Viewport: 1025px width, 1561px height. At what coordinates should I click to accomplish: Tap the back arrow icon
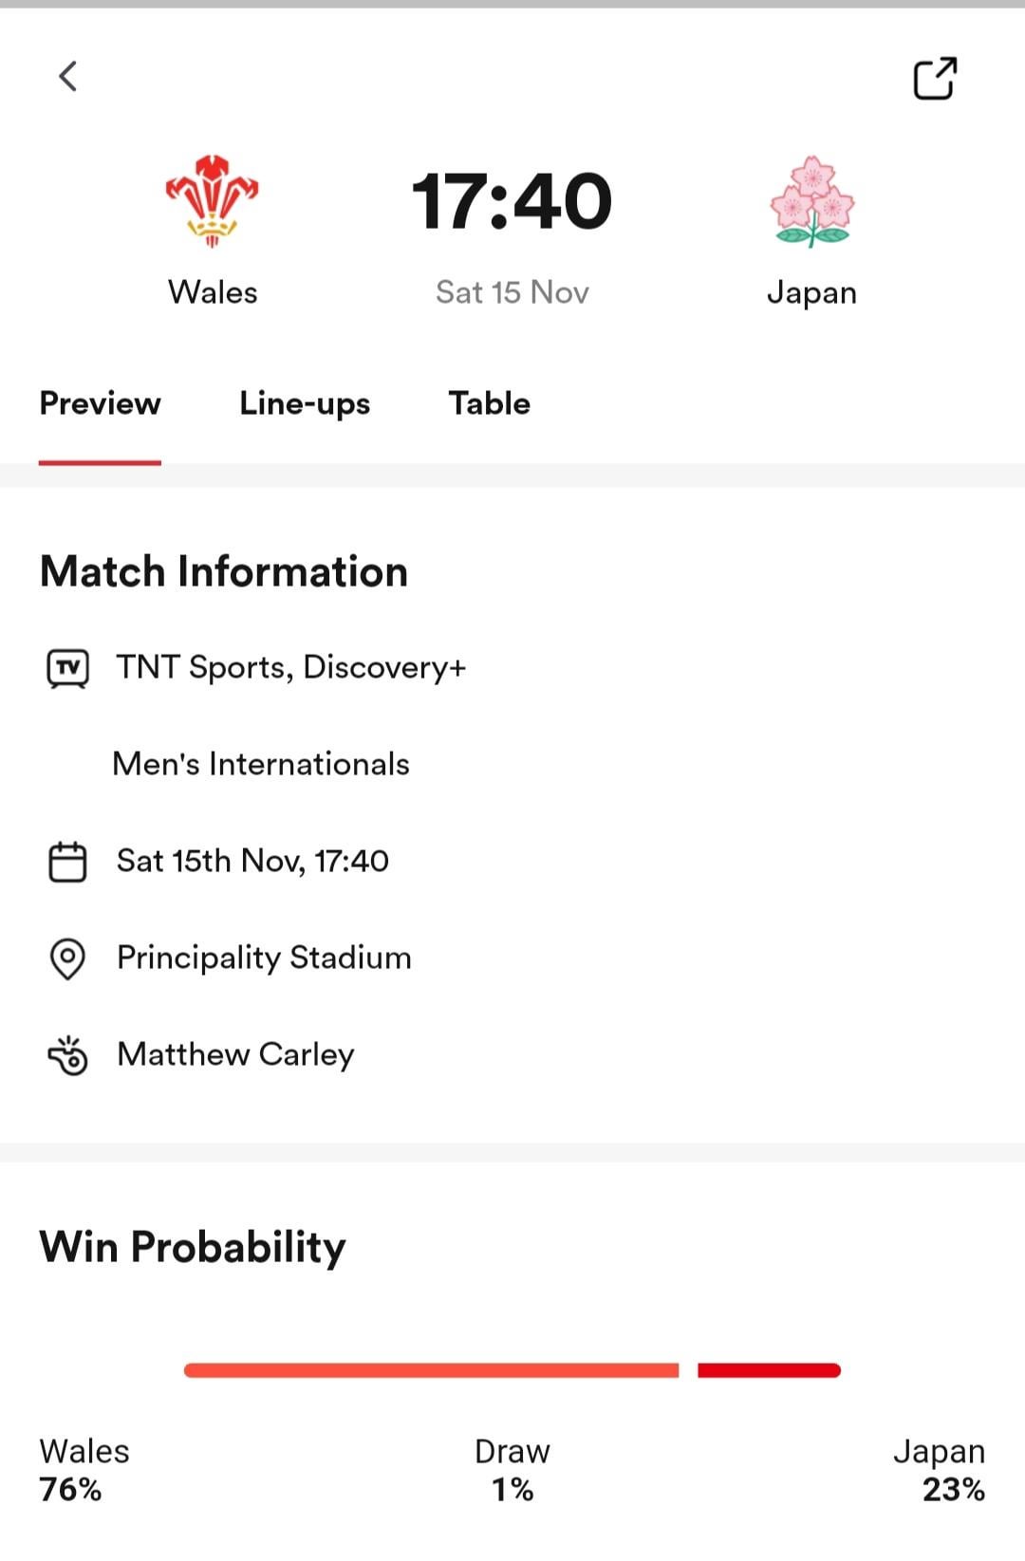click(x=67, y=77)
